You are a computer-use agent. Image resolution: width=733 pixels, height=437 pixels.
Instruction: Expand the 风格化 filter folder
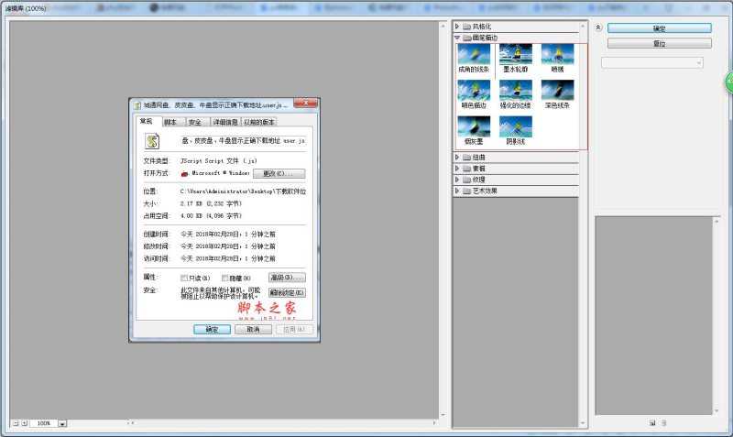pyautogui.click(x=458, y=27)
